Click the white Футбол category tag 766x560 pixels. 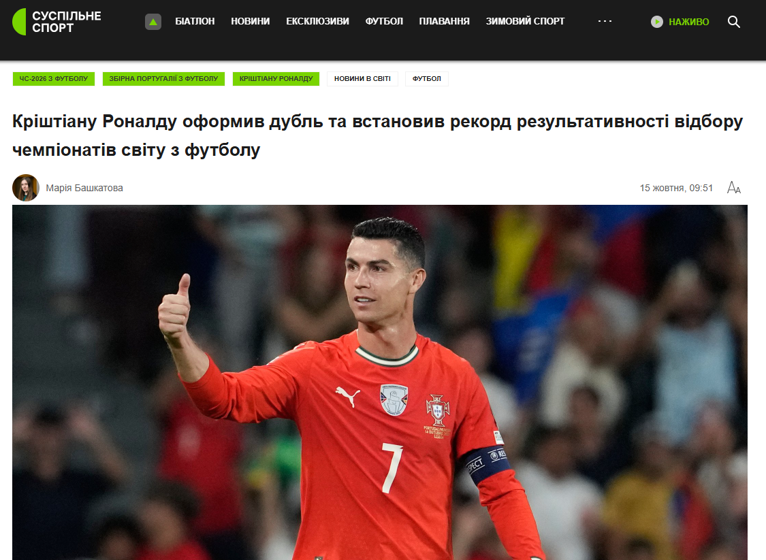coord(426,79)
